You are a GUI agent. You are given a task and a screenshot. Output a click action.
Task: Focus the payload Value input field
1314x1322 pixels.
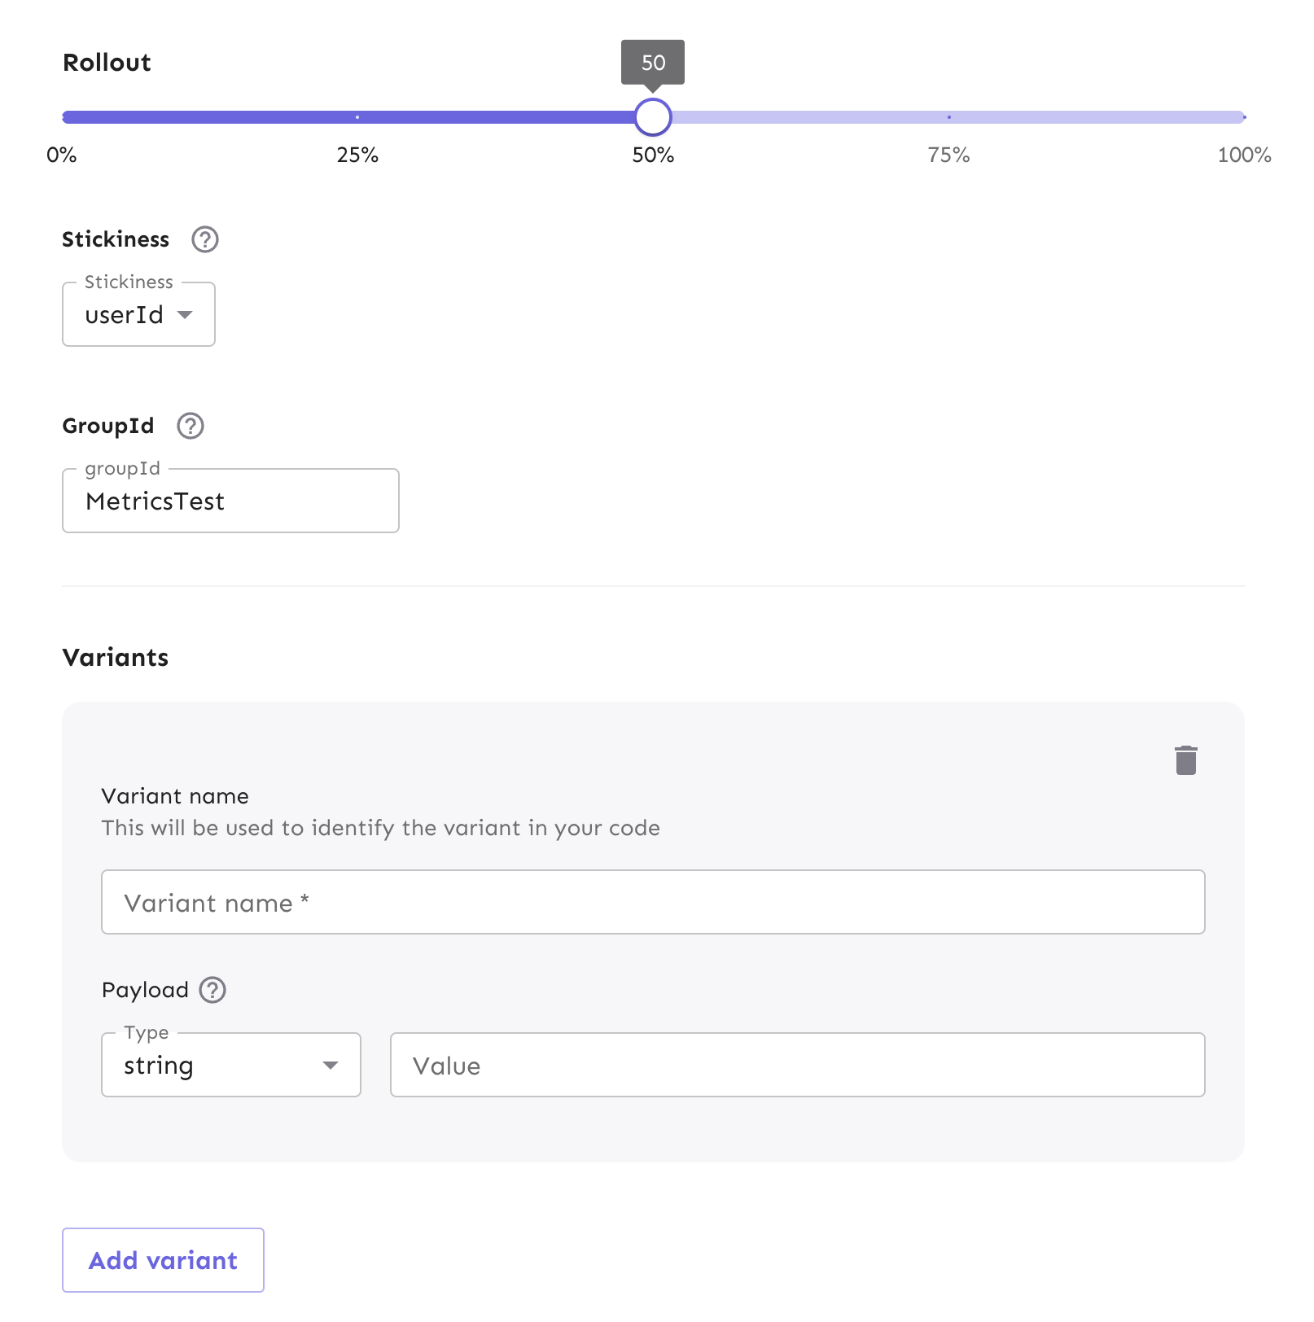[797, 1066]
